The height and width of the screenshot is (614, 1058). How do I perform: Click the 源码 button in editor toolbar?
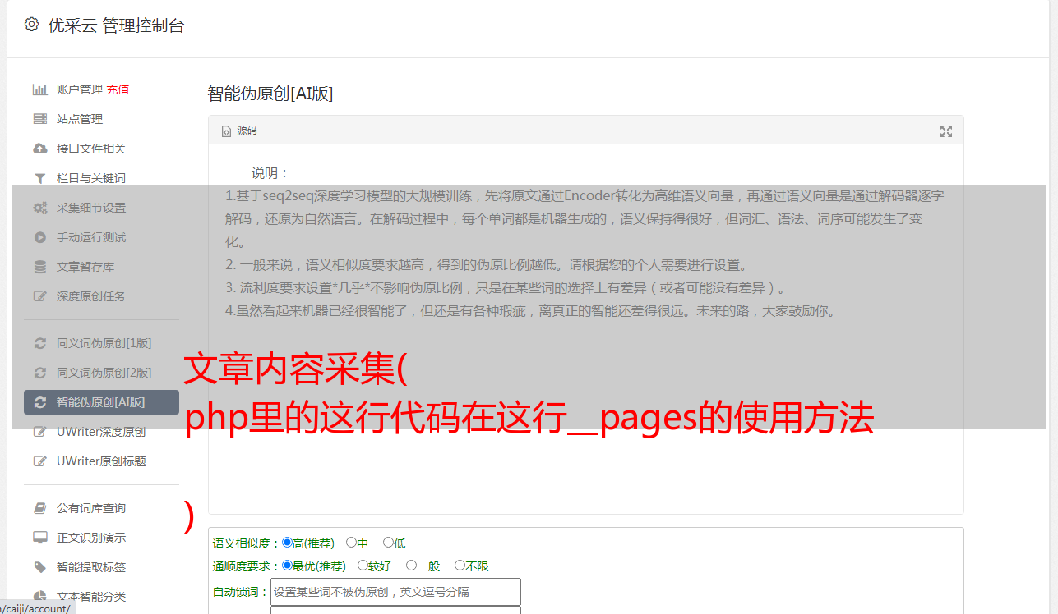pos(239,131)
